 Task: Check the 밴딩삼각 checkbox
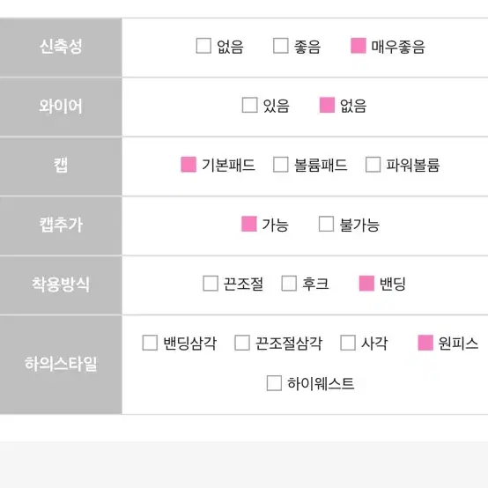coord(150,343)
